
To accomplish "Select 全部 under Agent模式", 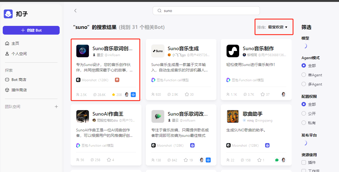I will tap(304, 65).
